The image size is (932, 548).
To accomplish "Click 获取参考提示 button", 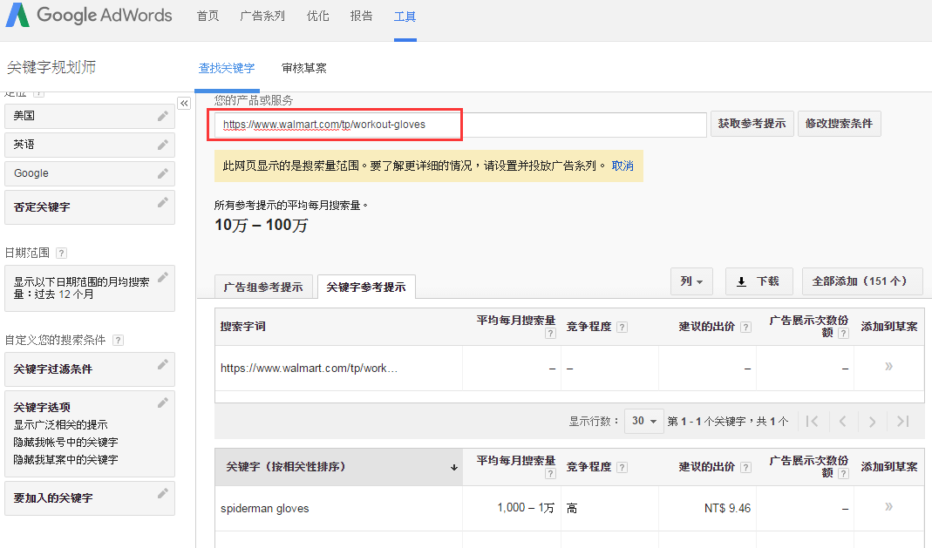I will point(752,124).
